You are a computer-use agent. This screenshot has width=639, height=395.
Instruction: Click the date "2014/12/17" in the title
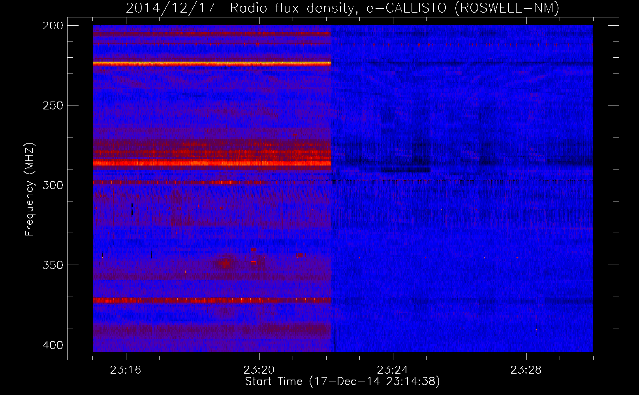click(170, 8)
